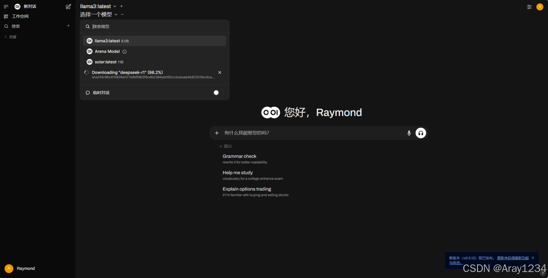Viewport: 548px width, 278px height.
Task: Select llama3:latest 8.0B from the model list
Action: pyautogui.click(x=154, y=41)
